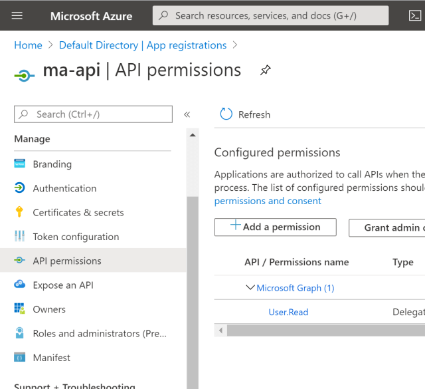Go to Home breadcrumb link

(x=28, y=45)
